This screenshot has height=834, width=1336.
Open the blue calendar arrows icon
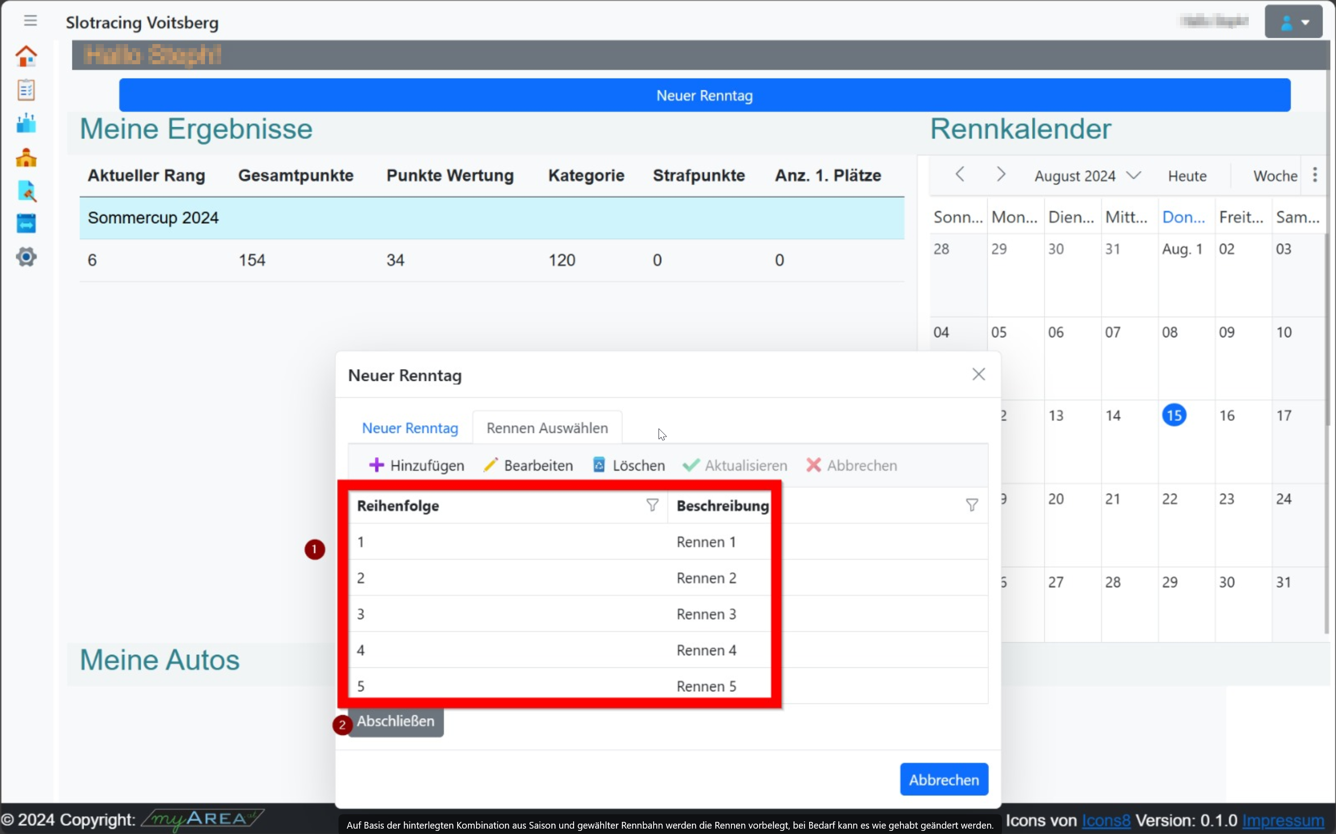[x=26, y=224]
